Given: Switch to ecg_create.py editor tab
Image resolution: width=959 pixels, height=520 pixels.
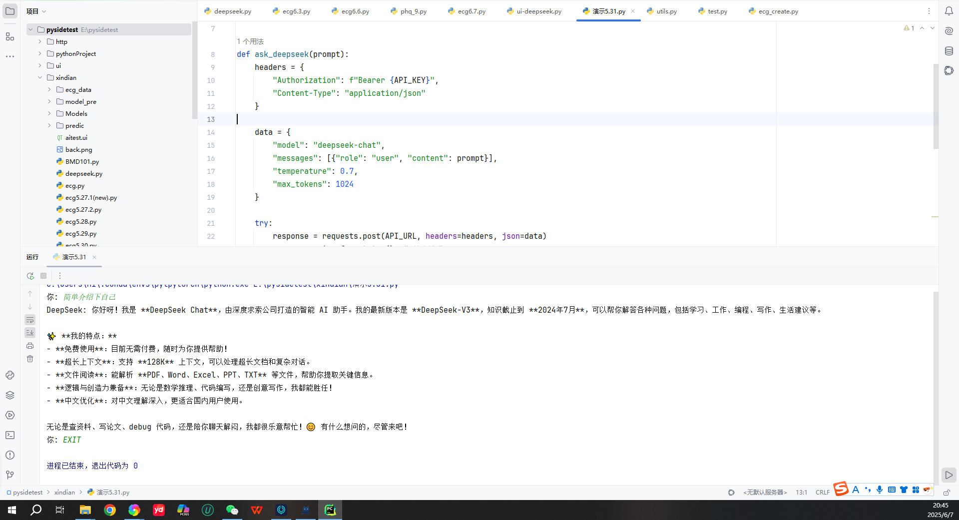Looking at the screenshot, I should click(773, 11).
